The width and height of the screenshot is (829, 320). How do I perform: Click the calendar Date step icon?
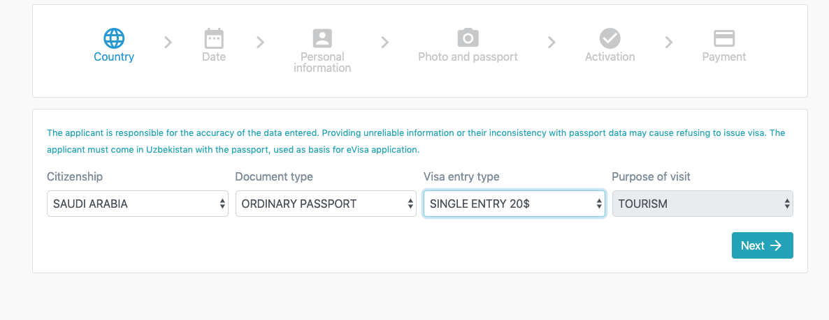(x=214, y=38)
